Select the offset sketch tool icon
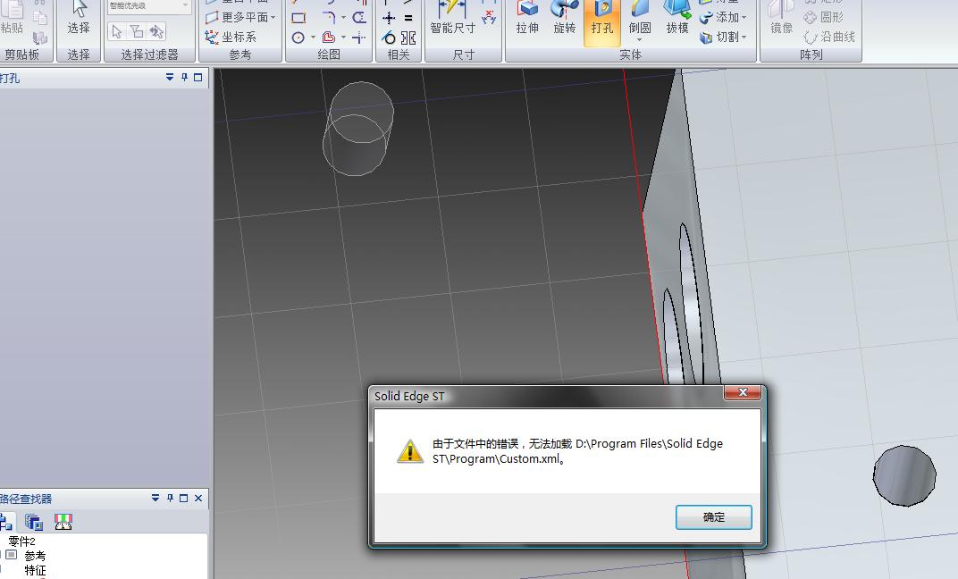The width and height of the screenshot is (958, 579). (360, 18)
